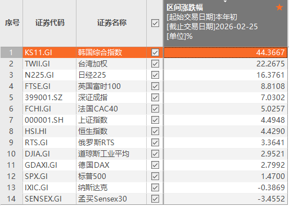
Task: Click the 证券名称 column header
Action: 112,23
